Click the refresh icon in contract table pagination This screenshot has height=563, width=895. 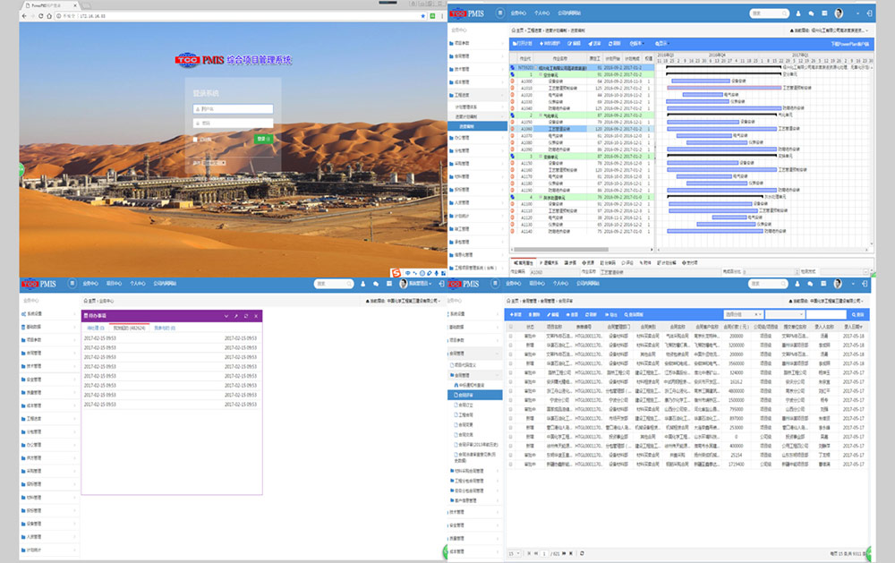(582, 554)
